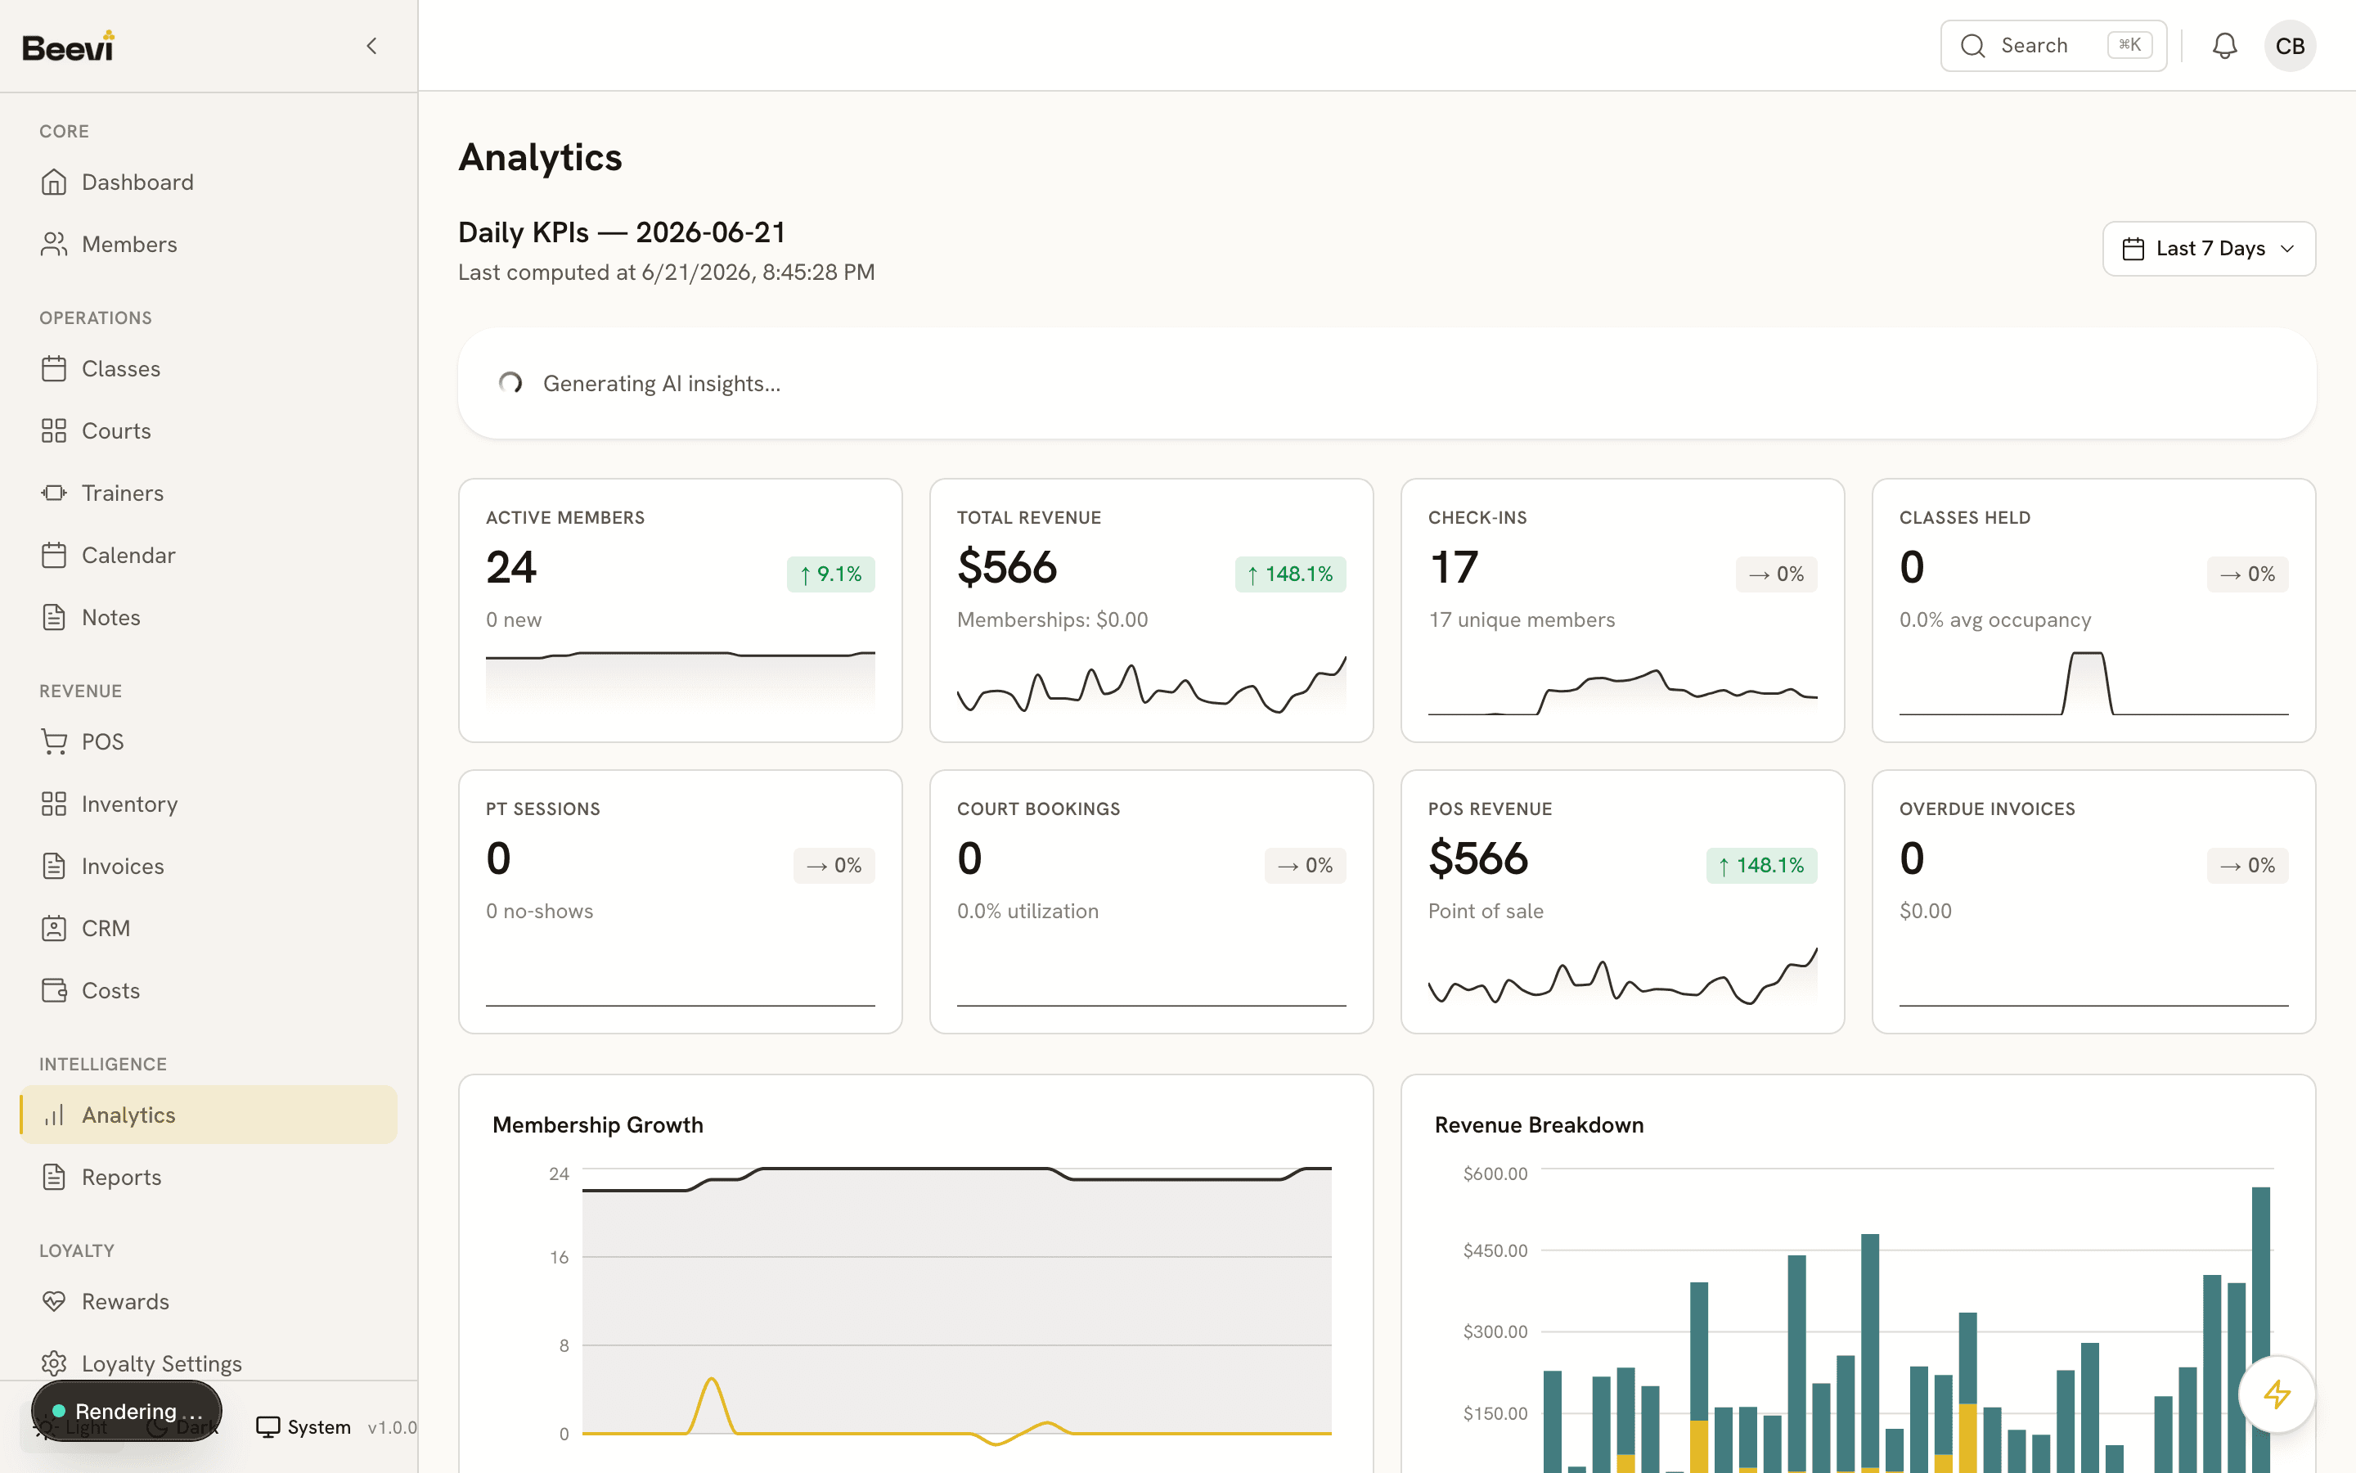The width and height of the screenshot is (2356, 1473).
Task: Switch theme to System
Action: pos(303,1427)
